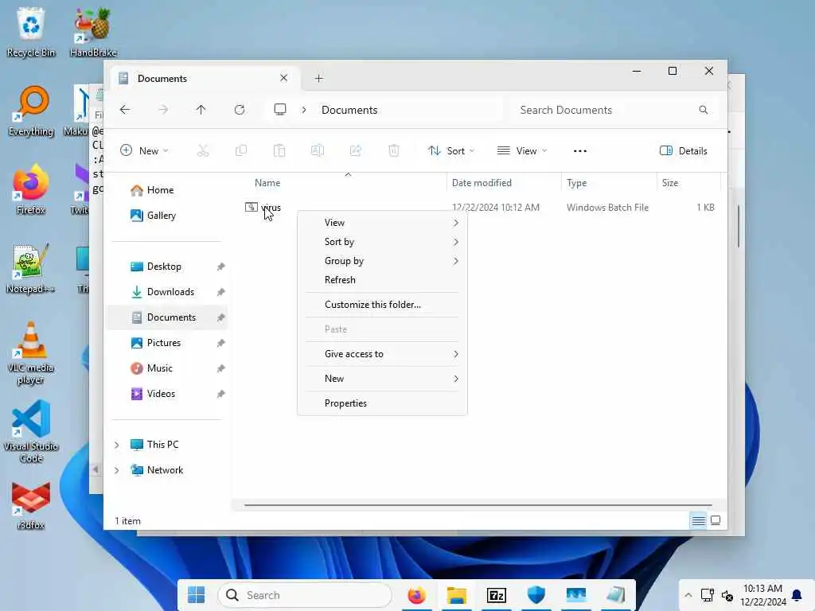815x611 pixels.
Task: Open File Explorer from the taskbar
Action: [x=456, y=595]
